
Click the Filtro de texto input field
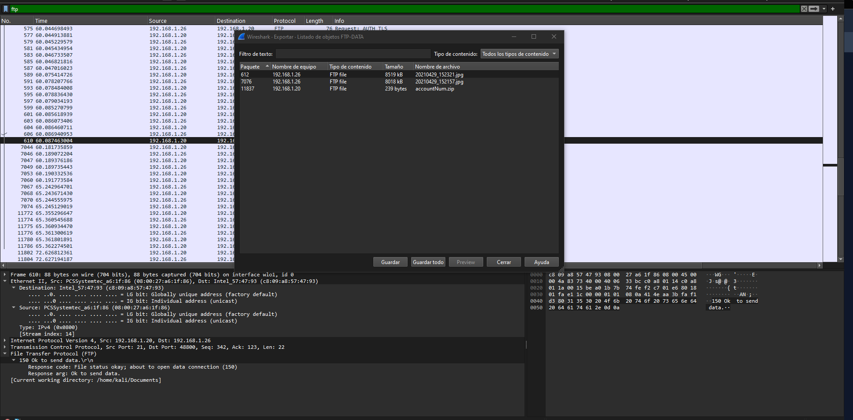click(353, 54)
